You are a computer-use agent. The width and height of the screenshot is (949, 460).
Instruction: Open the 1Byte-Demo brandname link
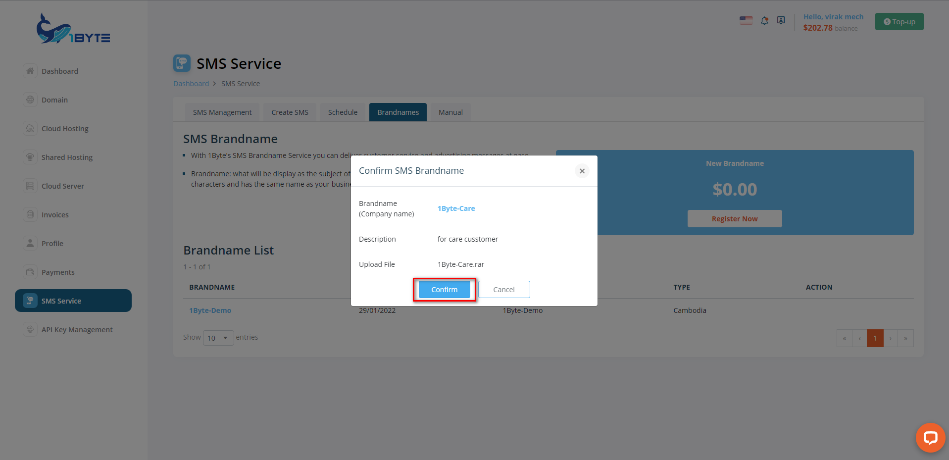(210, 310)
